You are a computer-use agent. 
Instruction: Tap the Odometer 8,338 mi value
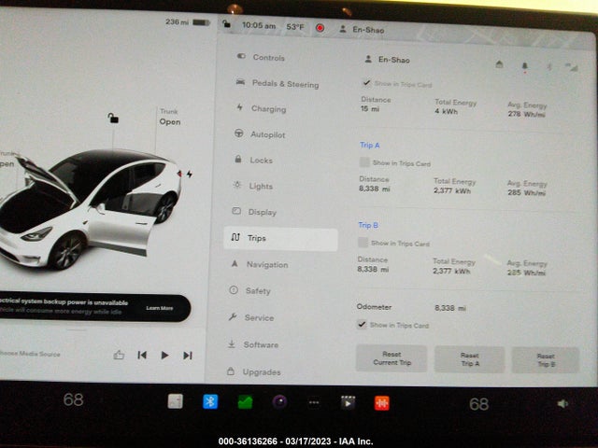click(x=450, y=308)
